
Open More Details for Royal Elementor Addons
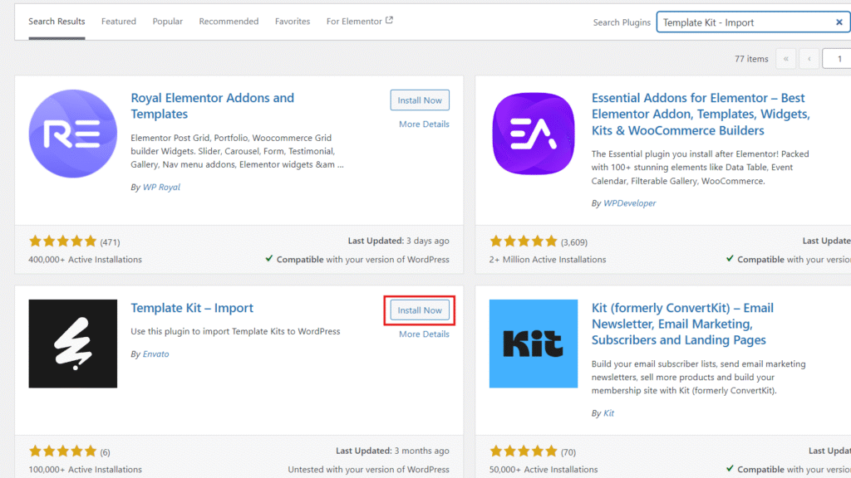coord(424,124)
